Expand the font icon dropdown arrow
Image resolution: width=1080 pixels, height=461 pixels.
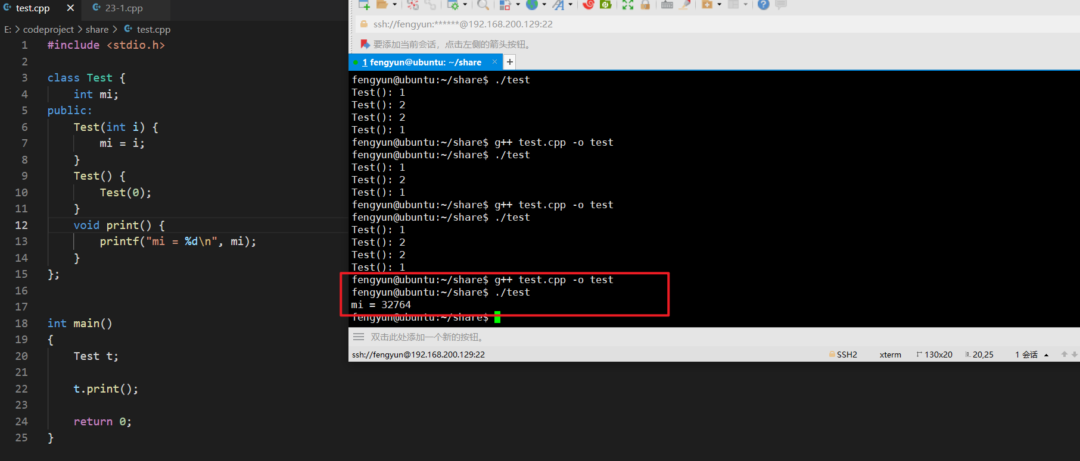pos(570,5)
